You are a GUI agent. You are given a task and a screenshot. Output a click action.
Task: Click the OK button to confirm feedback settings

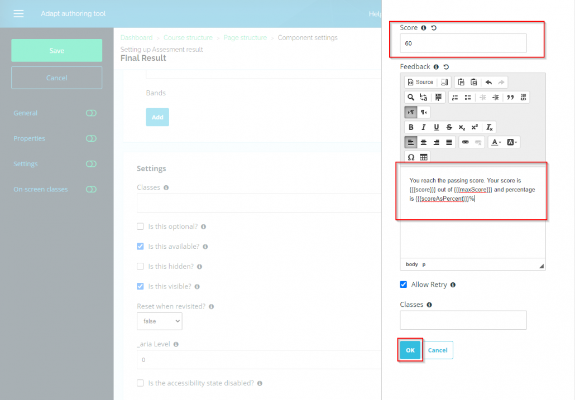[410, 350]
